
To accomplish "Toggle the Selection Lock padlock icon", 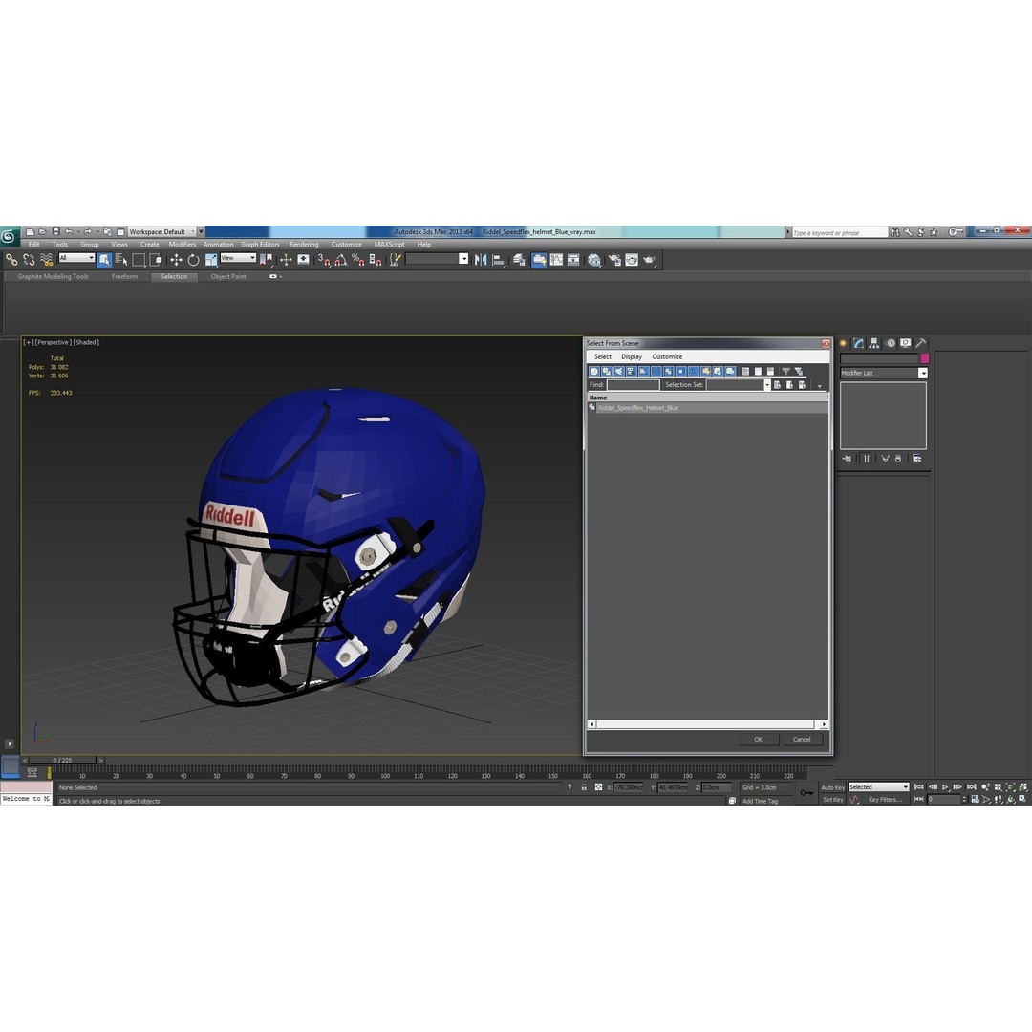I will click(584, 787).
